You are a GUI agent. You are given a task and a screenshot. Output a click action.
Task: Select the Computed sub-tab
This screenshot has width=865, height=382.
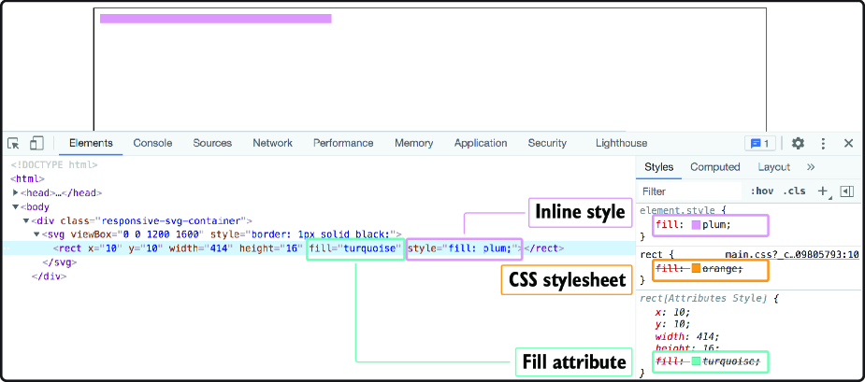[x=715, y=167]
